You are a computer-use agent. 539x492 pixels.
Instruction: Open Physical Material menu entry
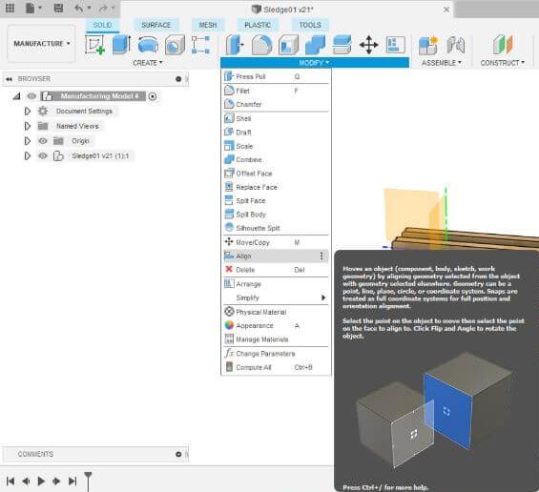point(276,312)
